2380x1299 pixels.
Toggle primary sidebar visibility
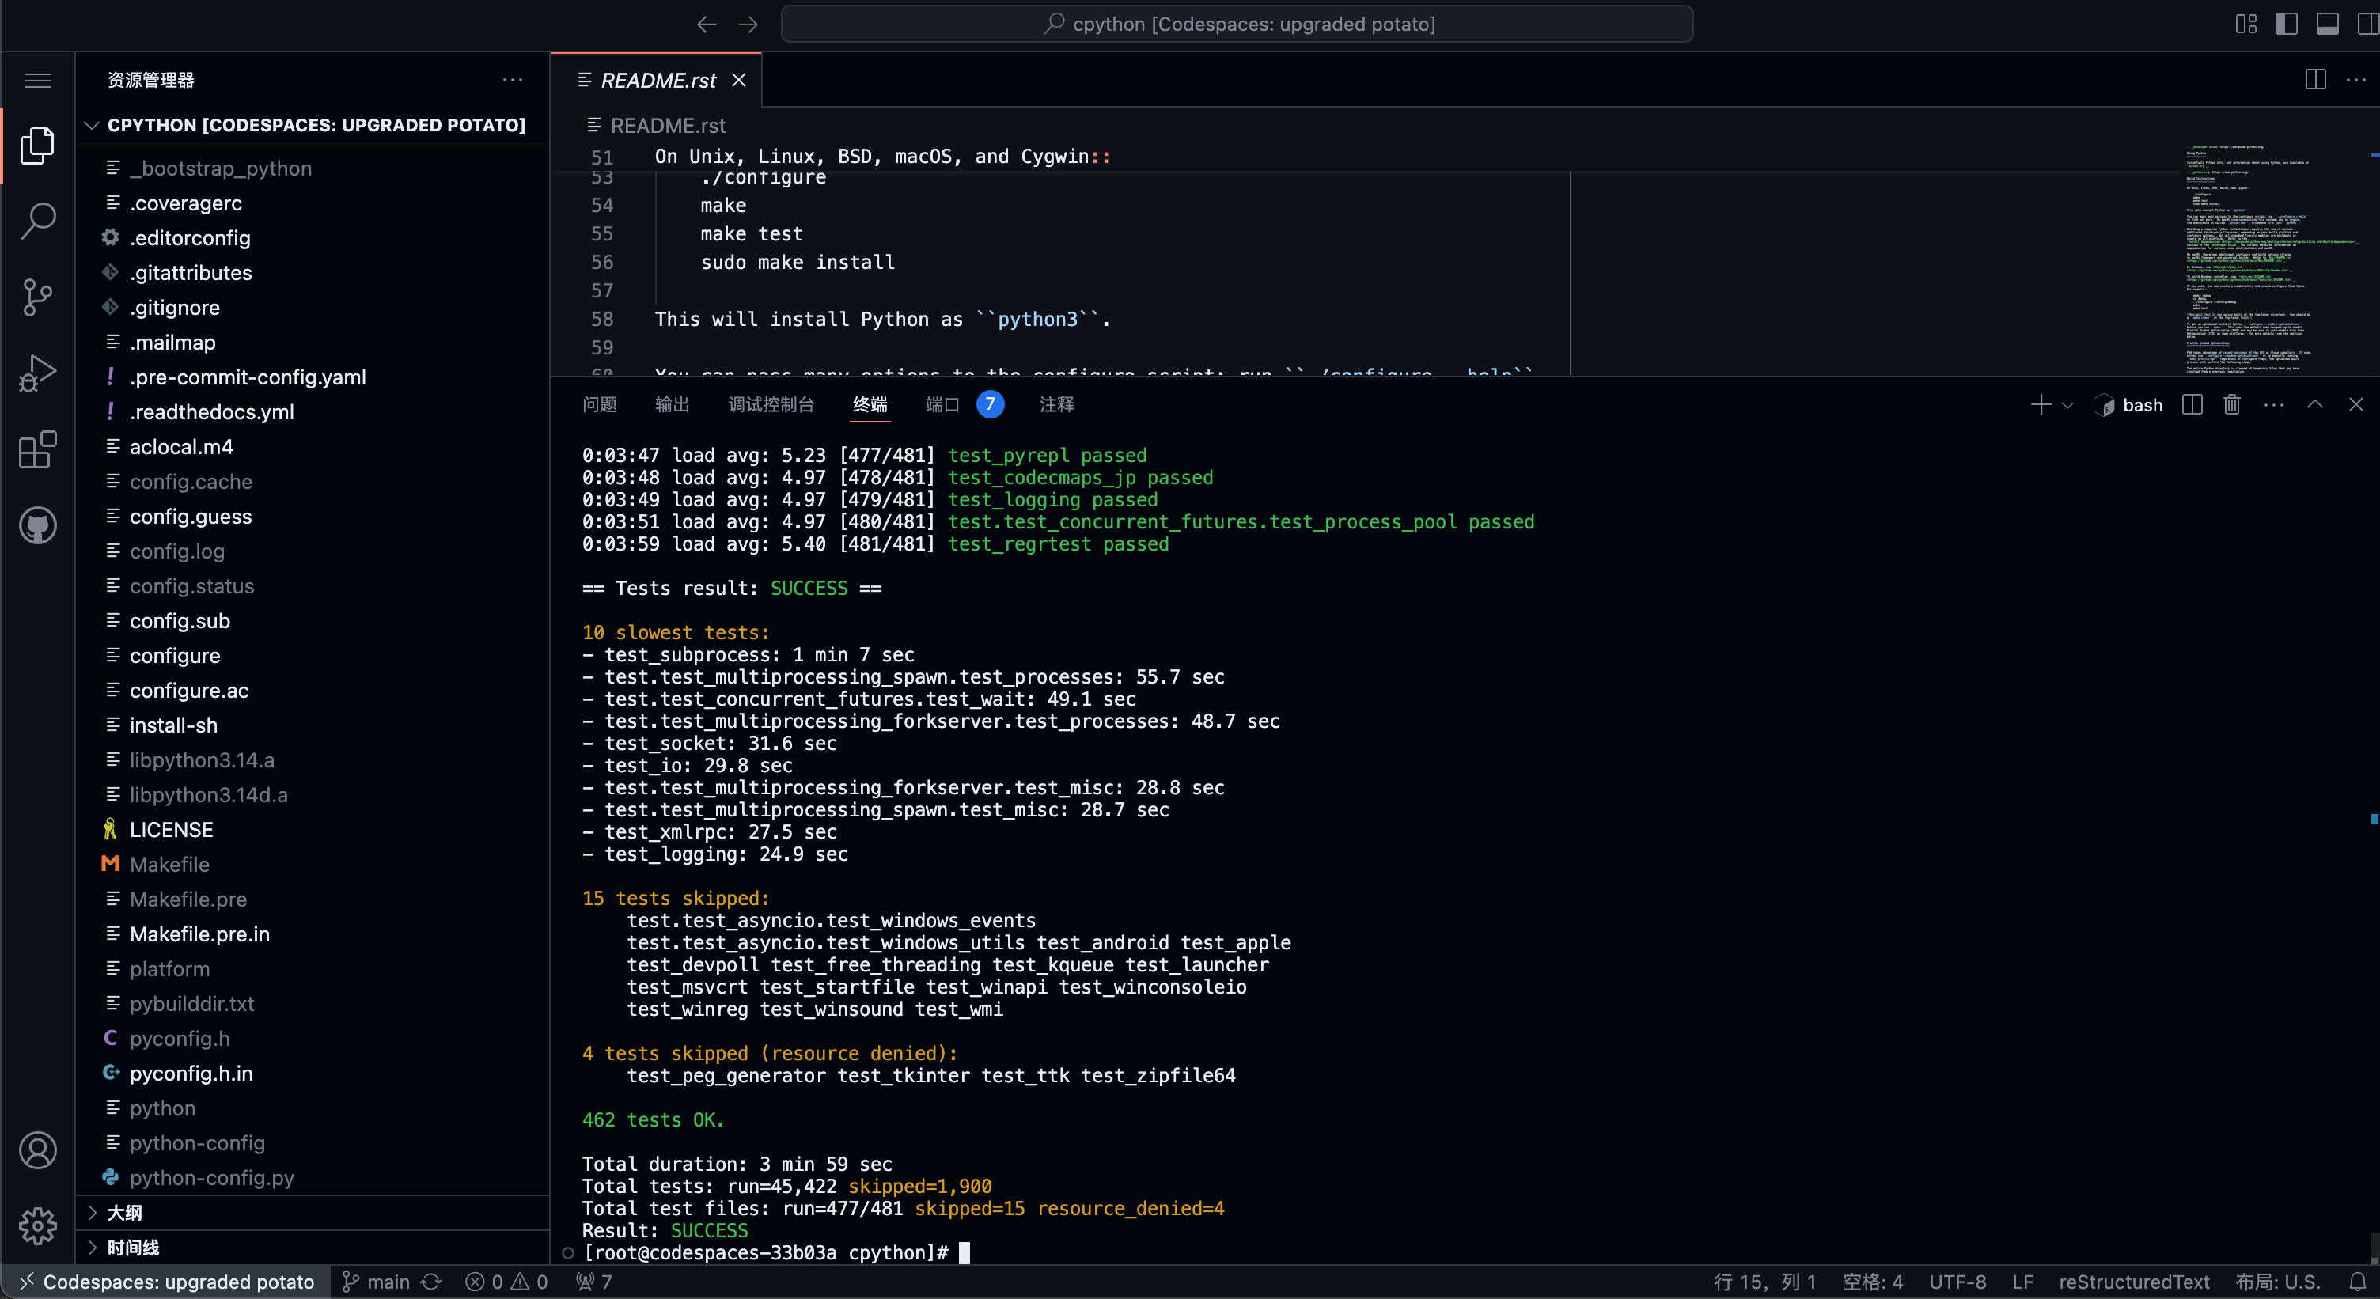[x=2286, y=24]
